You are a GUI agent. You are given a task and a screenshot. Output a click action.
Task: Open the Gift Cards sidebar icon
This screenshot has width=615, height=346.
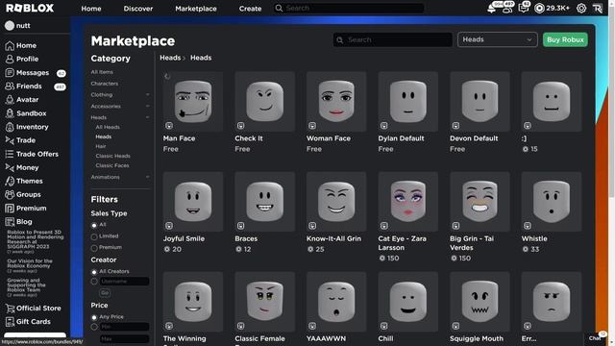pos(10,322)
